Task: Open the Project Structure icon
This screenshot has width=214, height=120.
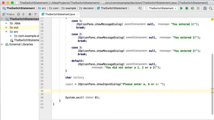Action: 205,8
